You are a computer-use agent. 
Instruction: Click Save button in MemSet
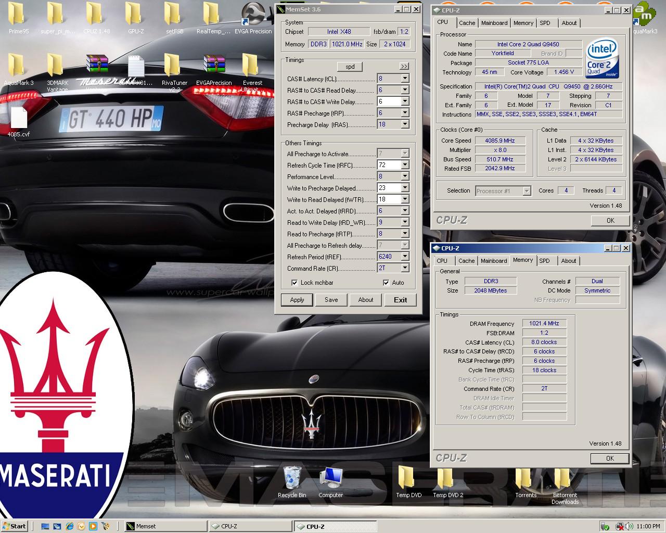[331, 300]
